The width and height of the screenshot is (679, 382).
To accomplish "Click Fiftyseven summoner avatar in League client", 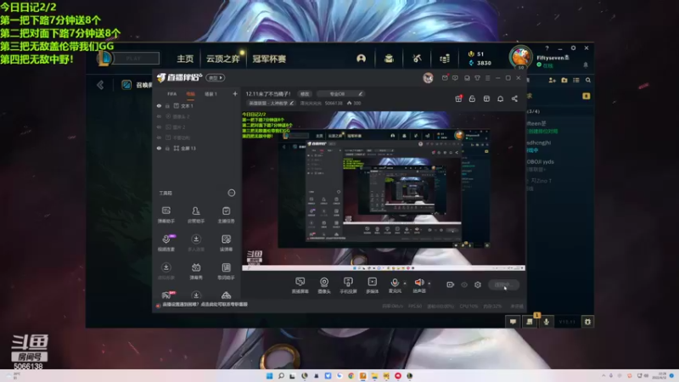I will (520, 58).
